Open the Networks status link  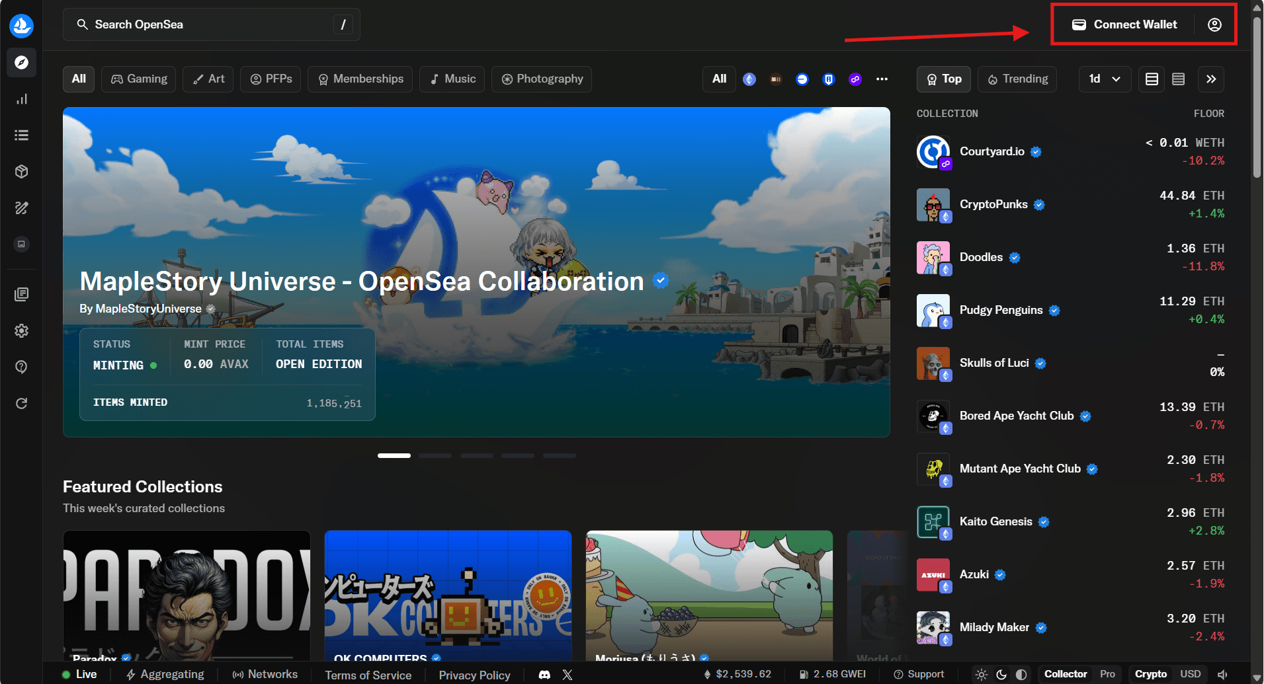pos(265,674)
